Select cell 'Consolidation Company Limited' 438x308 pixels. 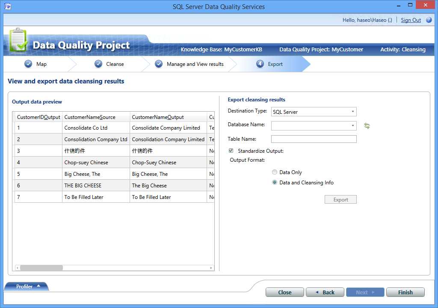(168, 139)
